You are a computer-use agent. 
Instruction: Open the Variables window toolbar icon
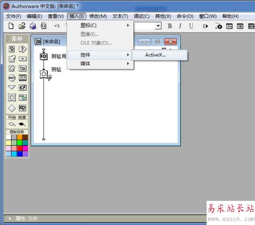pos(240,26)
